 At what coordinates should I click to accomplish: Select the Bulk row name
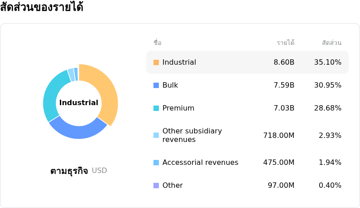170,85
